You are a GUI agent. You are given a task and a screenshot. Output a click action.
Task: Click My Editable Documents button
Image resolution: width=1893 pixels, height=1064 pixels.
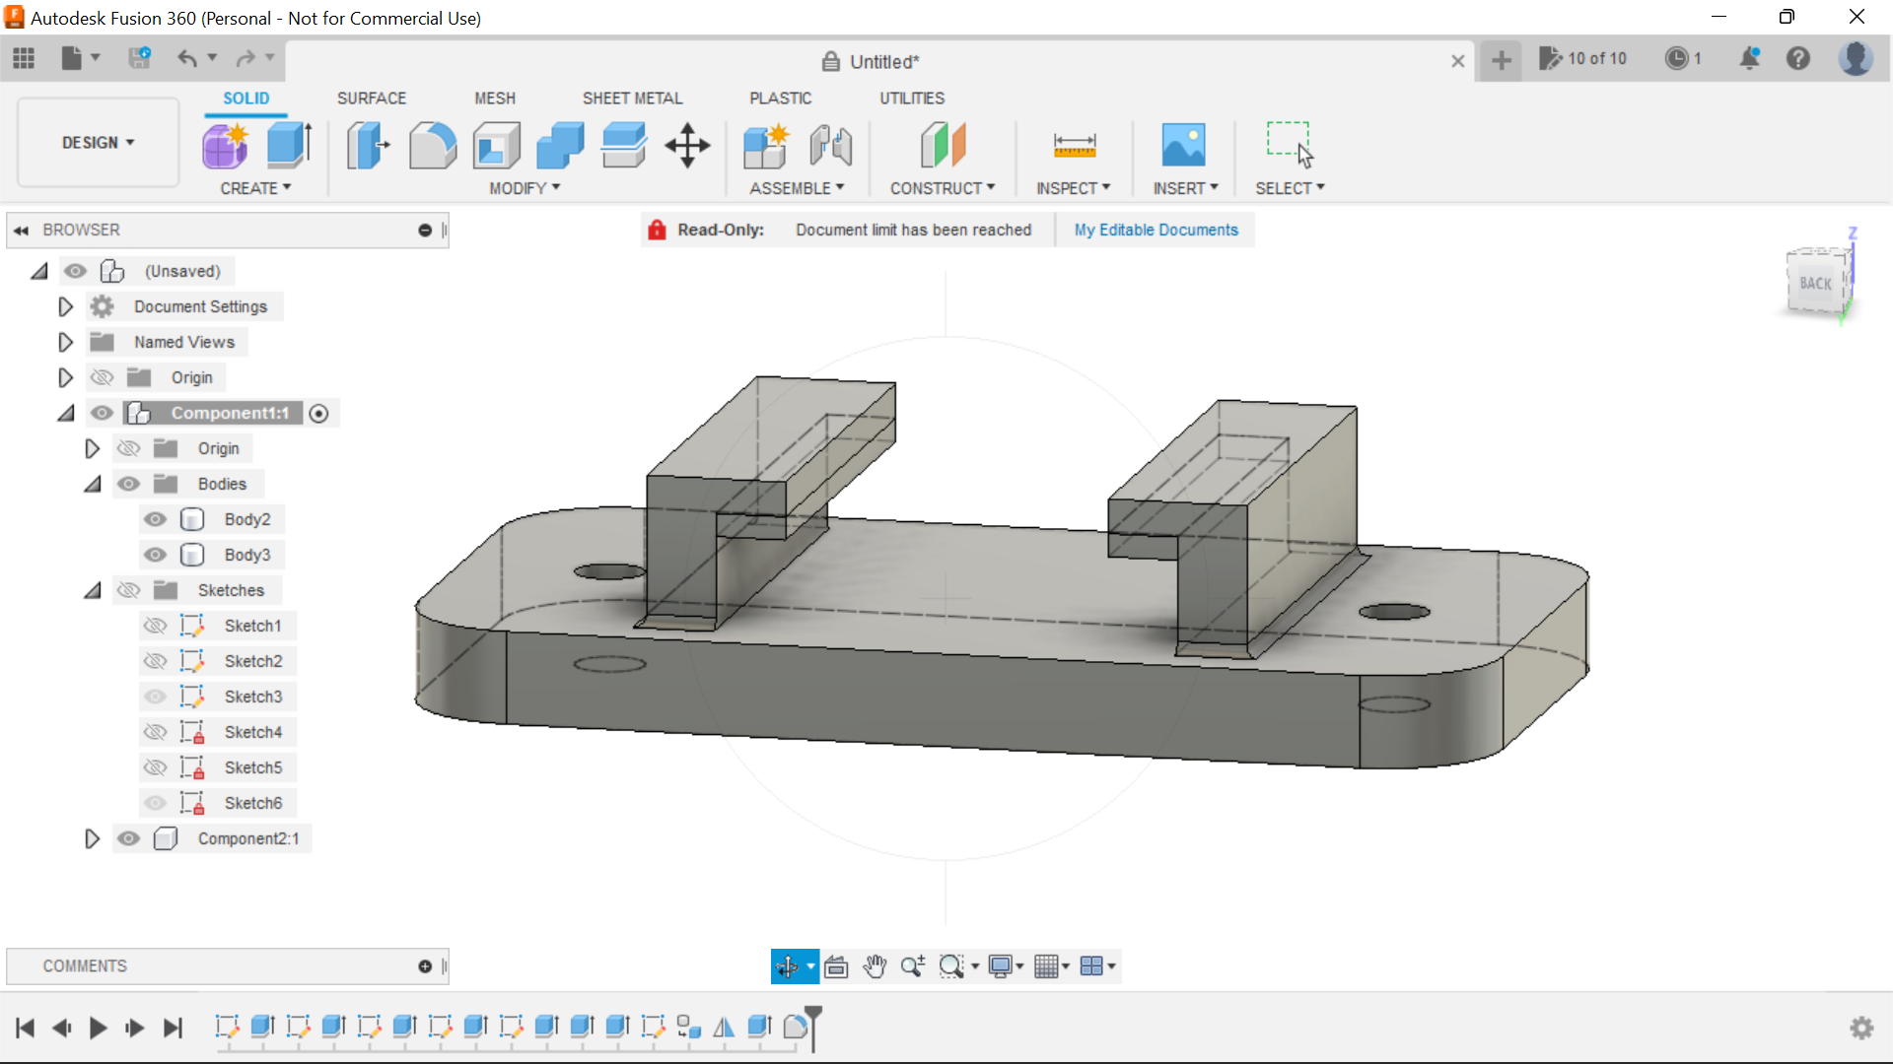pyautogui.click(x=1156, y=230)
